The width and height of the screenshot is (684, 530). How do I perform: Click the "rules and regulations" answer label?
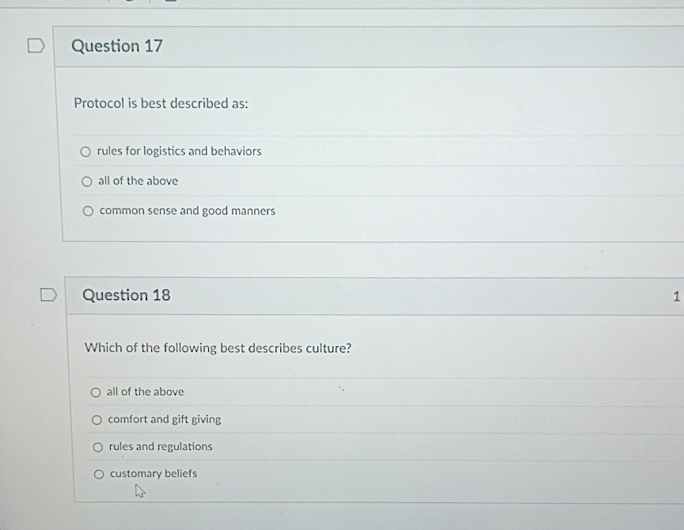click(x=161, y=447)
